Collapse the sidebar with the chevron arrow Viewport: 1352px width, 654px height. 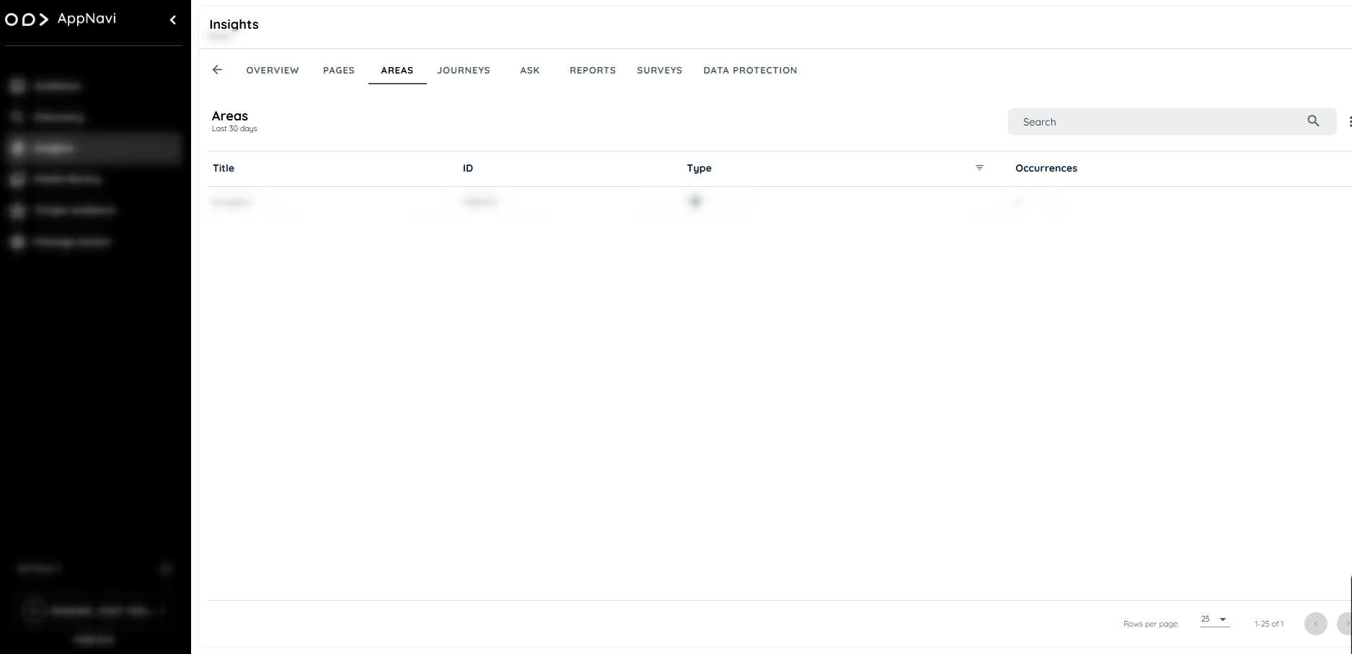[173, 20]
